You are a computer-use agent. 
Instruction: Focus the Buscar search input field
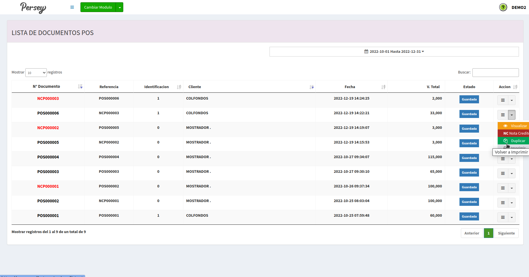(495, 73)
